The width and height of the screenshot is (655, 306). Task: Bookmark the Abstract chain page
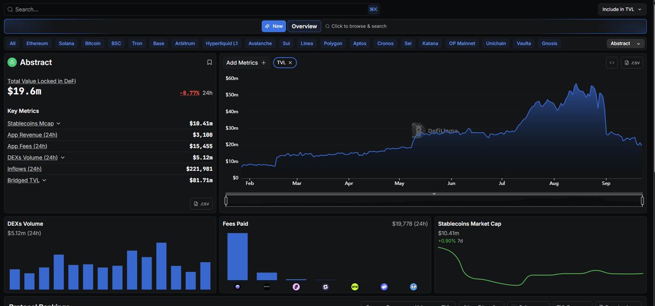coord(210,62)
